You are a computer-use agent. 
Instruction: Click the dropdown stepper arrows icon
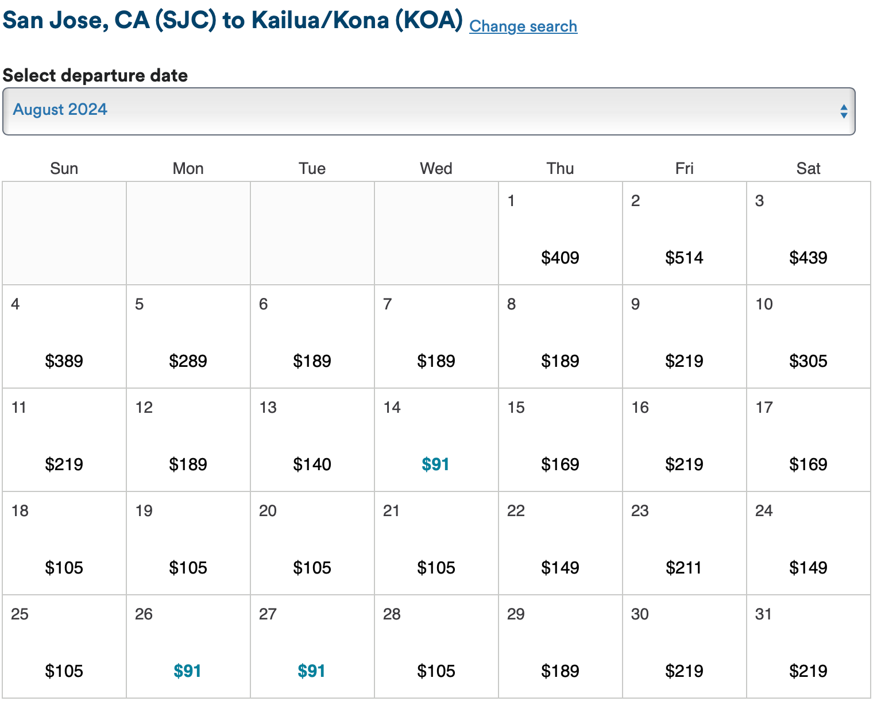tap(843, 111)
